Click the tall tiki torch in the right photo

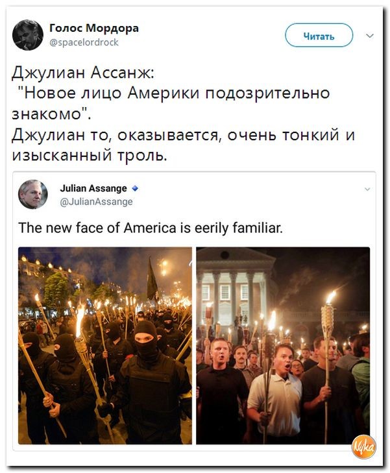pyautogui.click(x=327, y=367)
